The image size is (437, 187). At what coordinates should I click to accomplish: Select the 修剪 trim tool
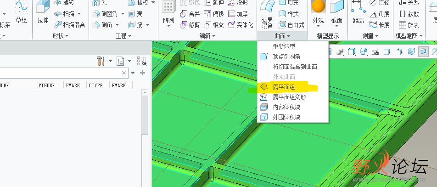click(190, 25)
